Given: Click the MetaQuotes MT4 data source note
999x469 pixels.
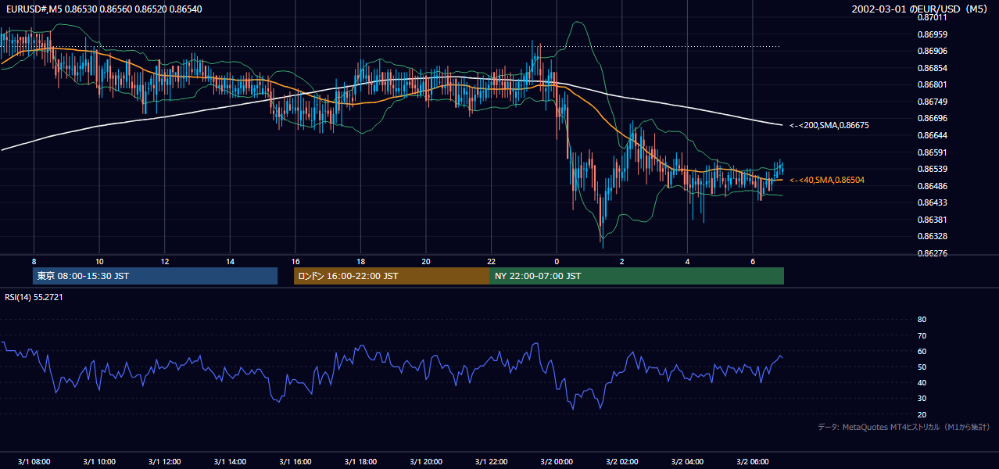Looking at the screenshot, I should (904, 428).
